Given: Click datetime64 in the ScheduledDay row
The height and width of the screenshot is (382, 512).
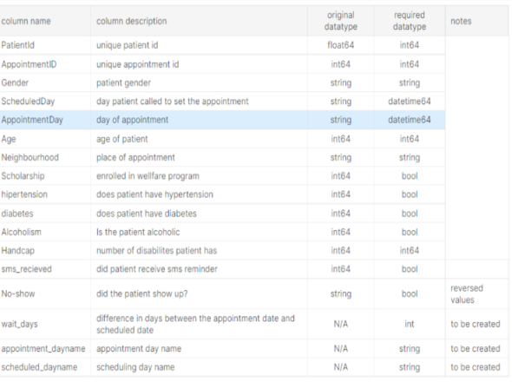Looking at the screenshot, I should point(409,102).
